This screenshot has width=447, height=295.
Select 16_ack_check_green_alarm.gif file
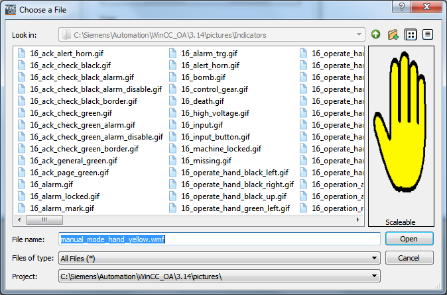click(83, 125)
